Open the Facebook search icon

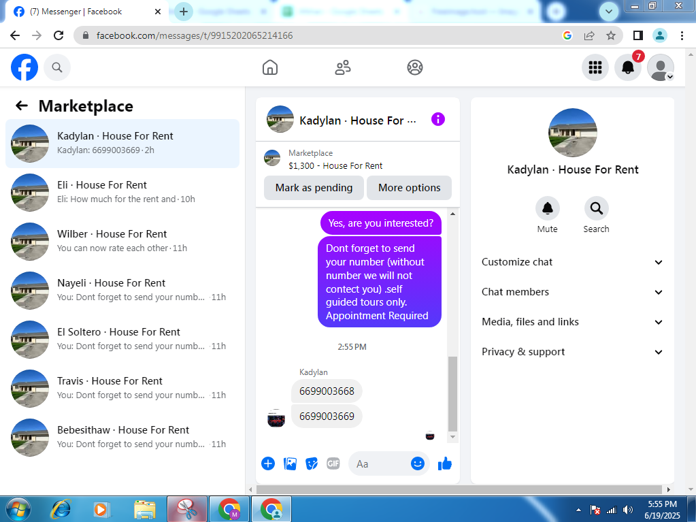(x=57, y=67)
